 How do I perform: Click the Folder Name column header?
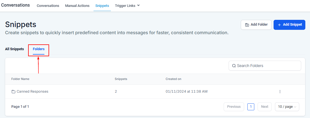coord(20,79)
